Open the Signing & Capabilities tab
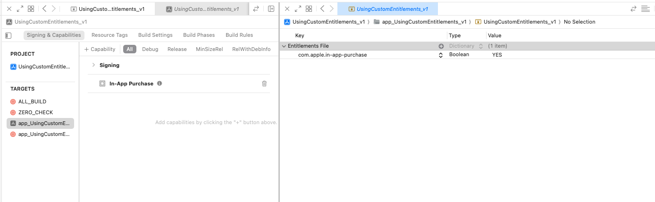Image resolution: width=655 pixels, height=202 pixels. click(x=54, y=35)
